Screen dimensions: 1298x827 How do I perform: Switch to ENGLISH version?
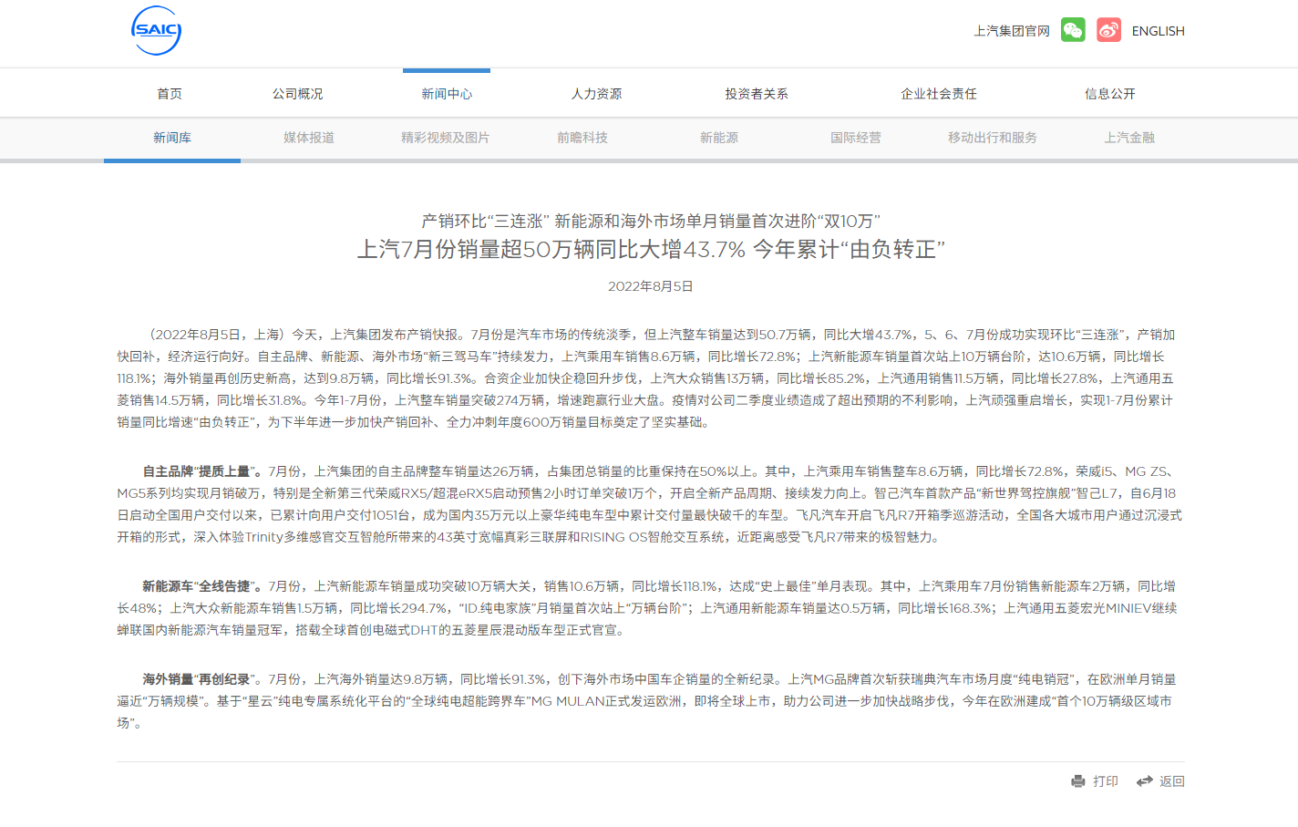tap(1159, 31)
